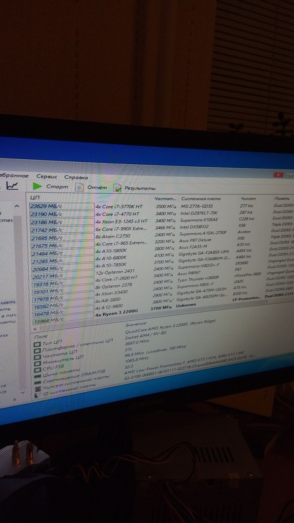Click the icon beside Множитель ЦП
The width and height of the screenshot is (294, 523).
tap(37, 364)
